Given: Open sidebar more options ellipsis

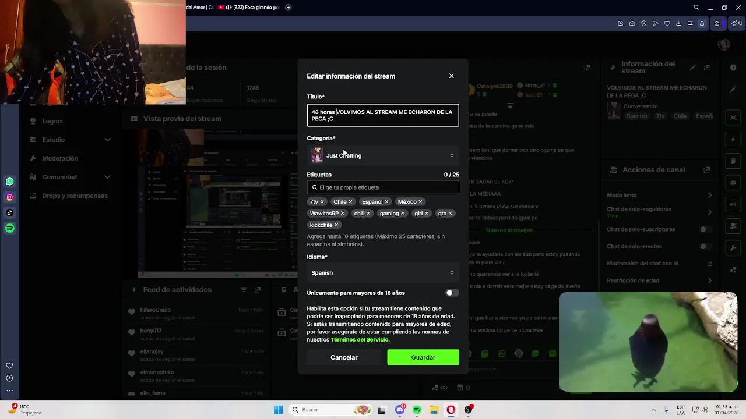Looking at the screenshot, I should point(9,390).
